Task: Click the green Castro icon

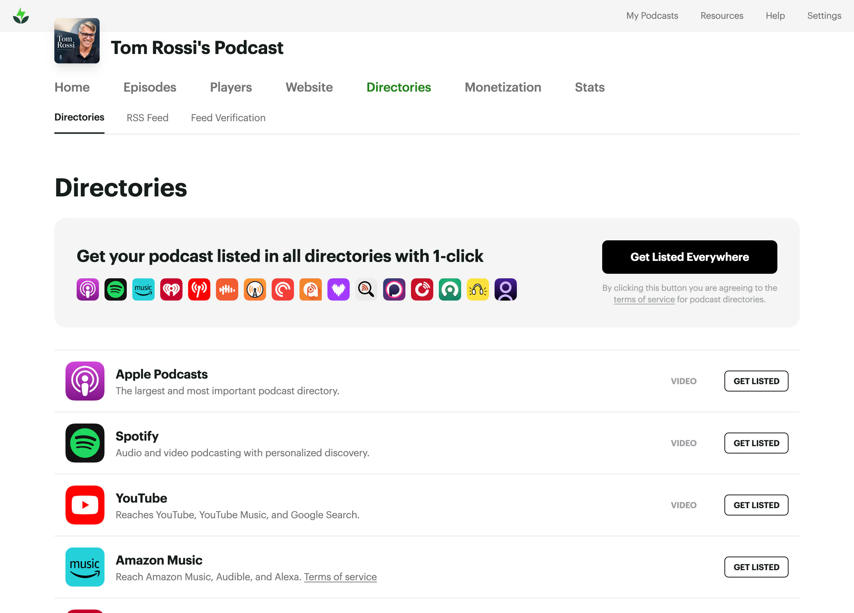Action: coord(450,289)
